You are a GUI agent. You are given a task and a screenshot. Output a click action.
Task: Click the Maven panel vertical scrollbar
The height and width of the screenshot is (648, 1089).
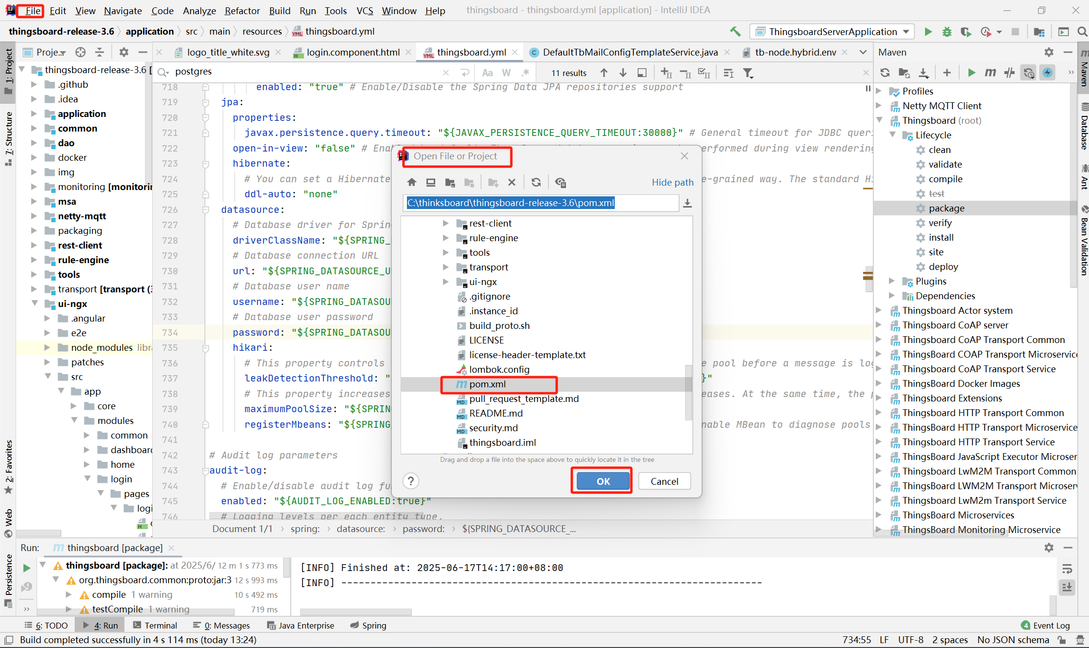(1073, 185)
